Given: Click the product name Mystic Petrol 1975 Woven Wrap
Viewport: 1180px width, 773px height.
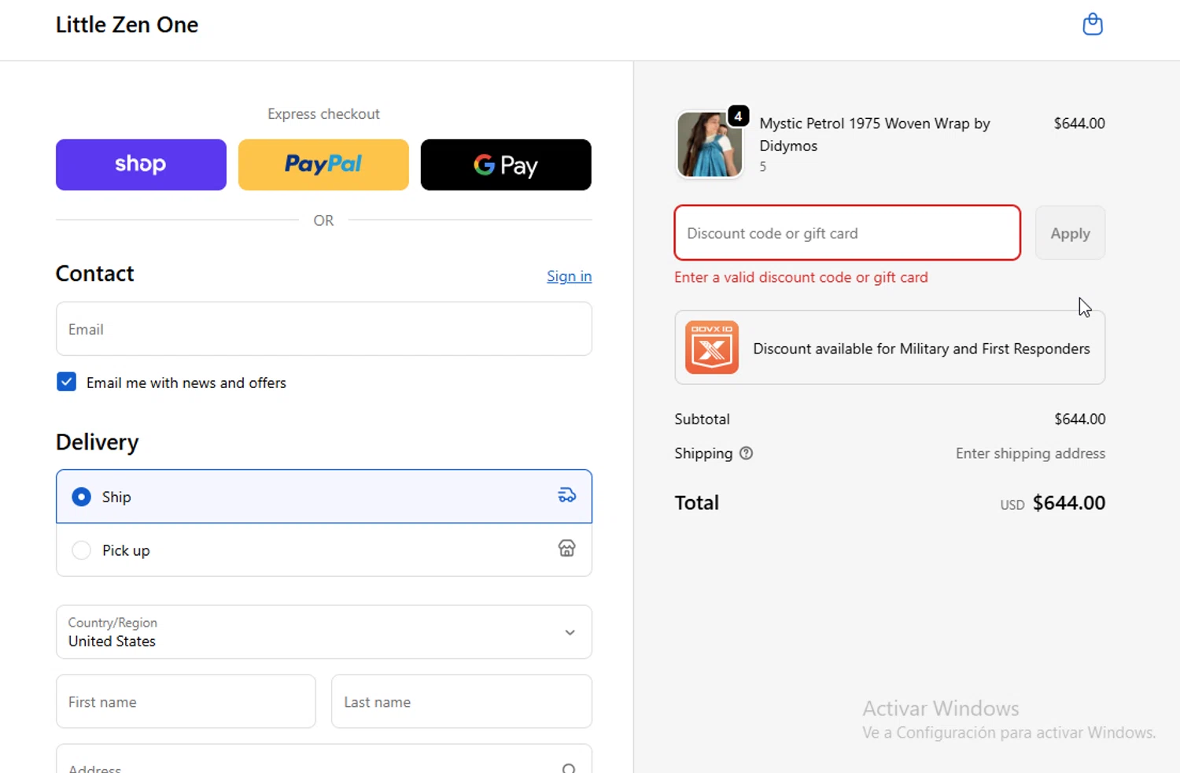Looking at the screenshot, I should (875, 135).
